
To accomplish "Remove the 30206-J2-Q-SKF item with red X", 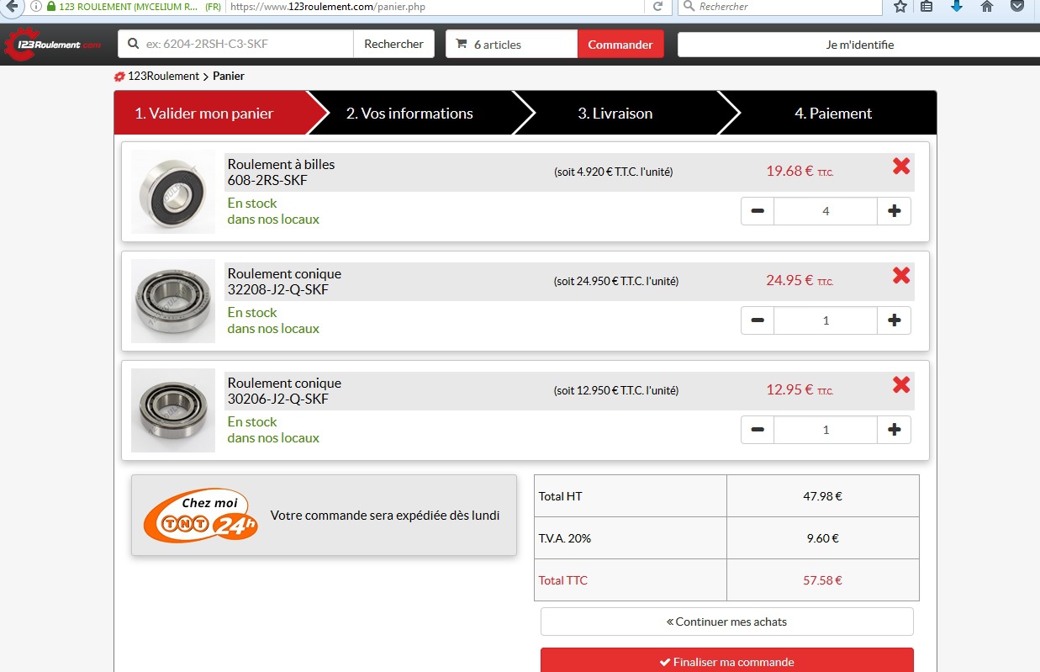I will [x=901, y=385].
